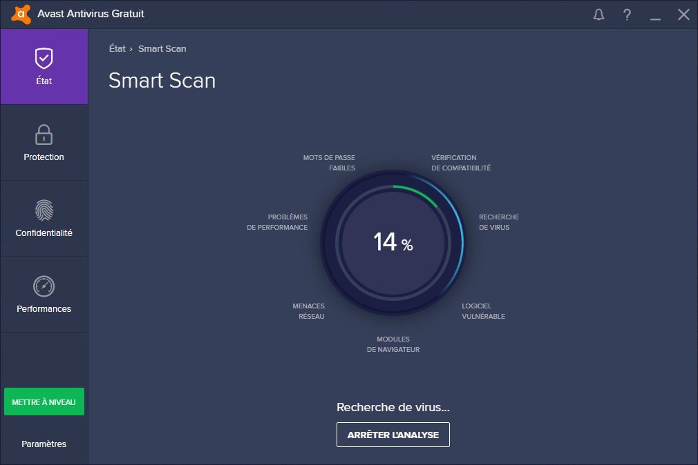Image resolution: width=698 pixels, height=465 pixels.
Task: Click the Confidentialité fingerprint icon
Action: pyautogui.click(x=44, y=210)
